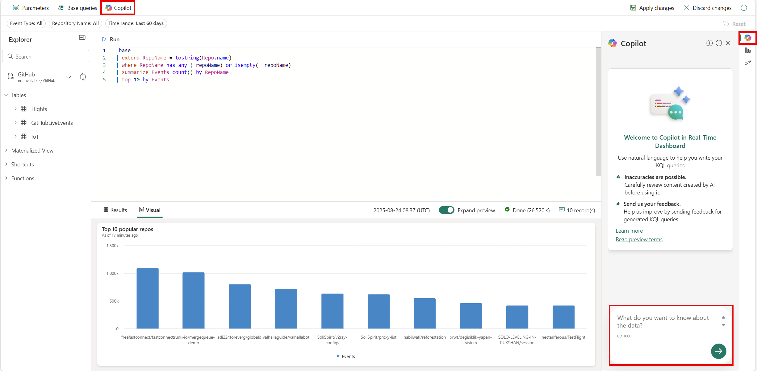The image size is (757, 371).
Task: Click the Time range filter pill
Action: [x=136, y=23]
